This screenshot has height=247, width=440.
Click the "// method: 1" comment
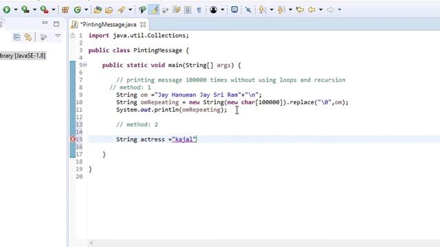(130, 87)
